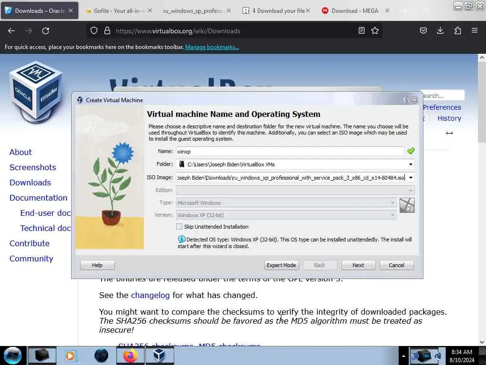Open the History link on the page

[x=449, y=118]
